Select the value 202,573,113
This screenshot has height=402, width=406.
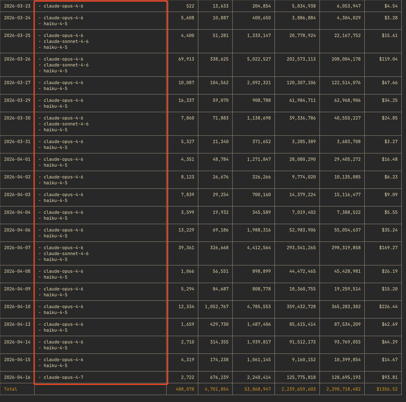[x=301, y=59]
